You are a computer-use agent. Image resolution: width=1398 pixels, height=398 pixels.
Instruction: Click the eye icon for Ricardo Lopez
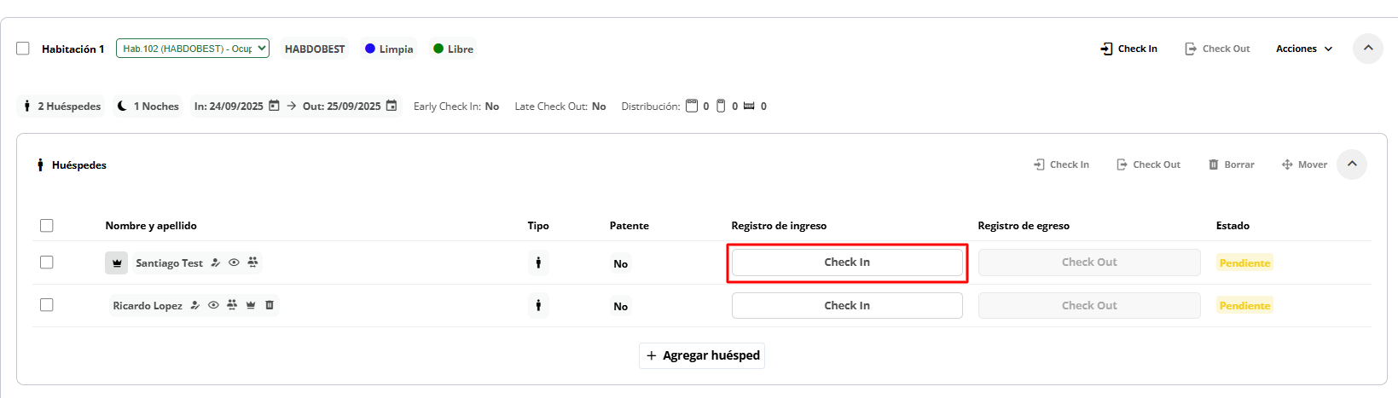[213, 305]
